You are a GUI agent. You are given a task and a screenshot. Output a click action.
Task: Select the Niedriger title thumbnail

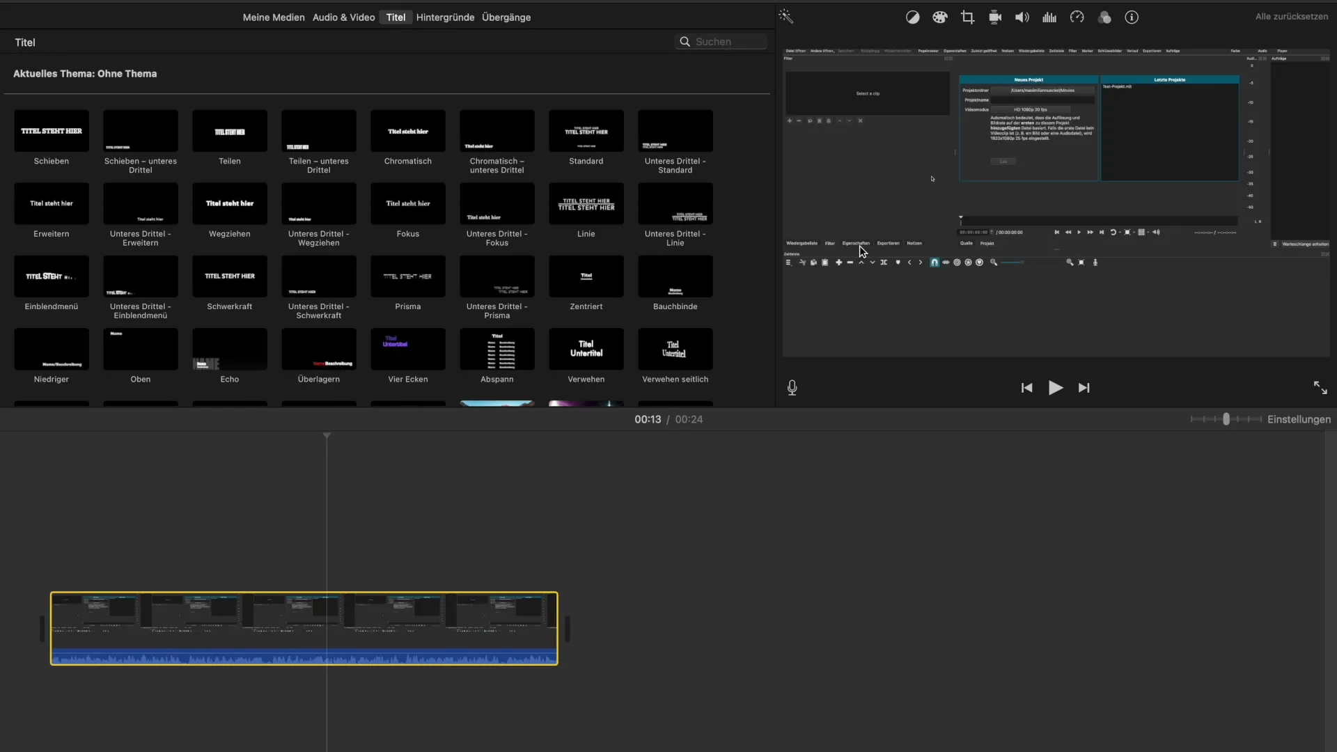[52, 349]
